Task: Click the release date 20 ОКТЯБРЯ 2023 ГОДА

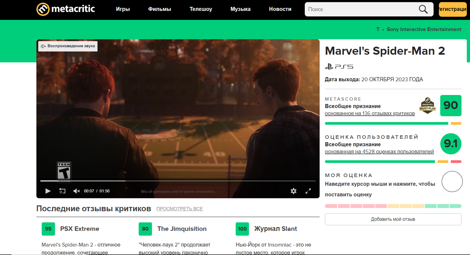Action: point(392,79)
